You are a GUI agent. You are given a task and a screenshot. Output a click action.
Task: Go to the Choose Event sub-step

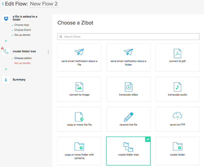click(x=23, y=30)
